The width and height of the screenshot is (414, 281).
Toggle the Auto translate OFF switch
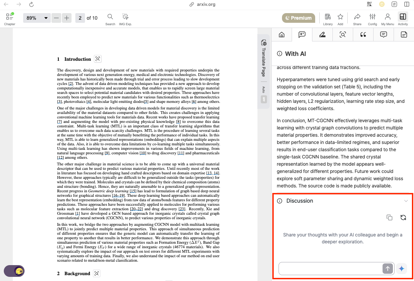[x=264, y=99]
